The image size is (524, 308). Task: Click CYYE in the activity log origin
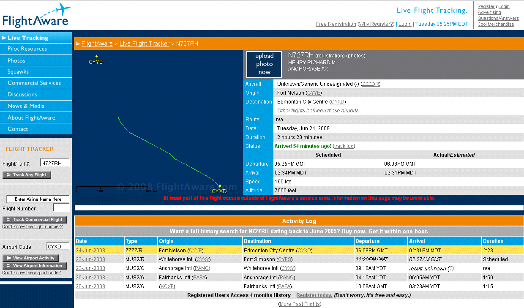(196, 251)
